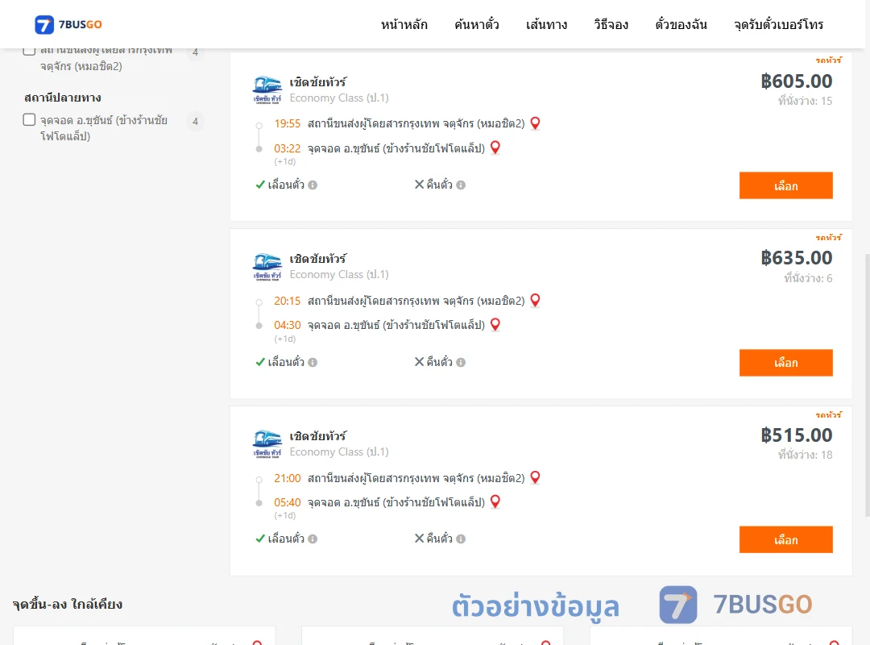Click the 04:30 arrival time
Image resolution: width=870 pixels, height=645 pixels.
[287, 325]
